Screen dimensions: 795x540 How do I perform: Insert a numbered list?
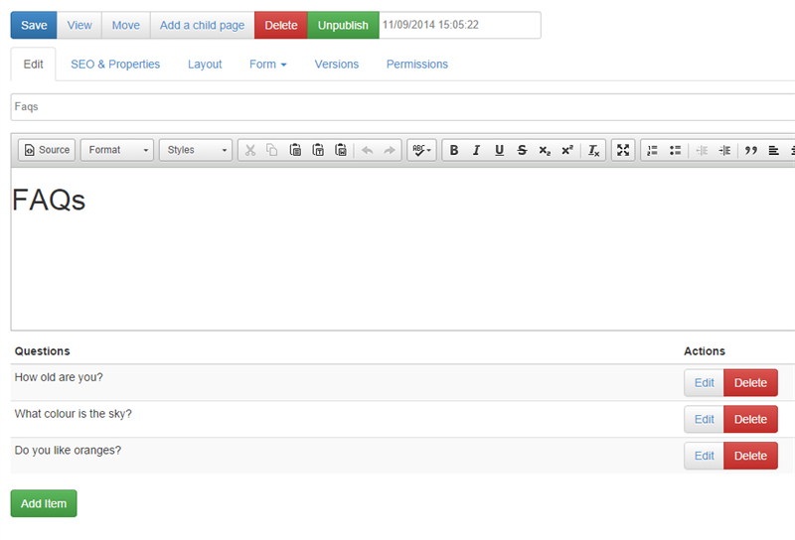[x=652, y=150]
